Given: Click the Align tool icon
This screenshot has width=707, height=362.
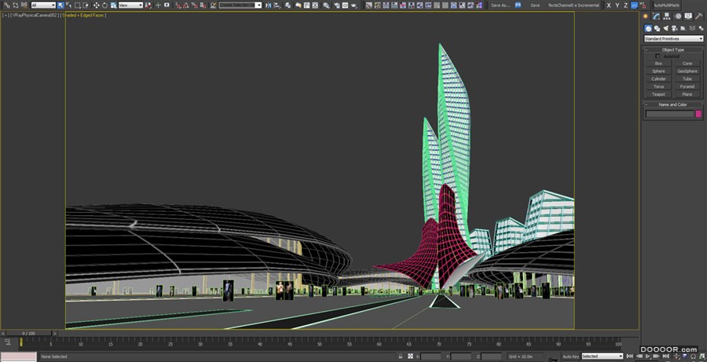Looking at the screenshot, I should click(x=277, y=5).
